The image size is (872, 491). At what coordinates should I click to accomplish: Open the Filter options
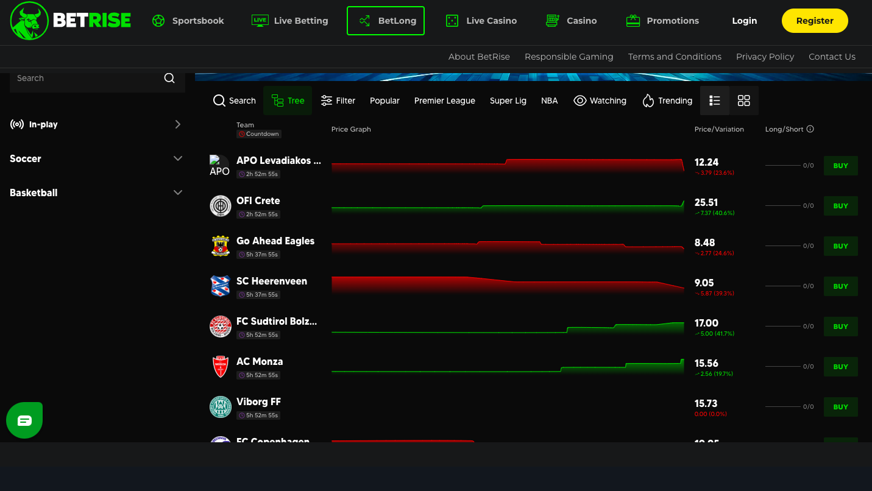click(338, 101)
